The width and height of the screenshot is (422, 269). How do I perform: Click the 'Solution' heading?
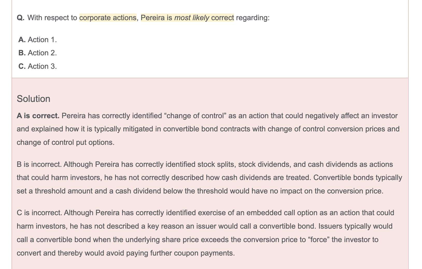(33, 99)
